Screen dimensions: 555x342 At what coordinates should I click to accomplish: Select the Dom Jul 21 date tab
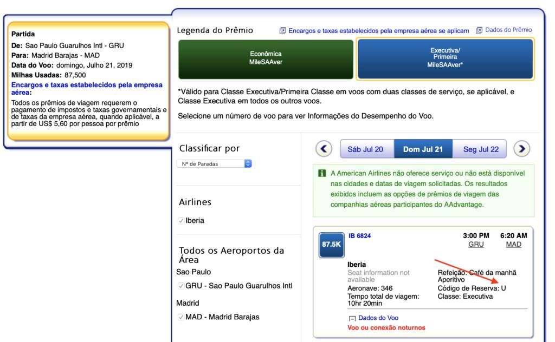[423, 149]
